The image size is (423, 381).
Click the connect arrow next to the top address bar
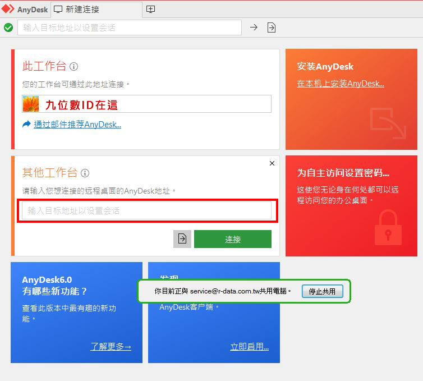click(254, 27)
